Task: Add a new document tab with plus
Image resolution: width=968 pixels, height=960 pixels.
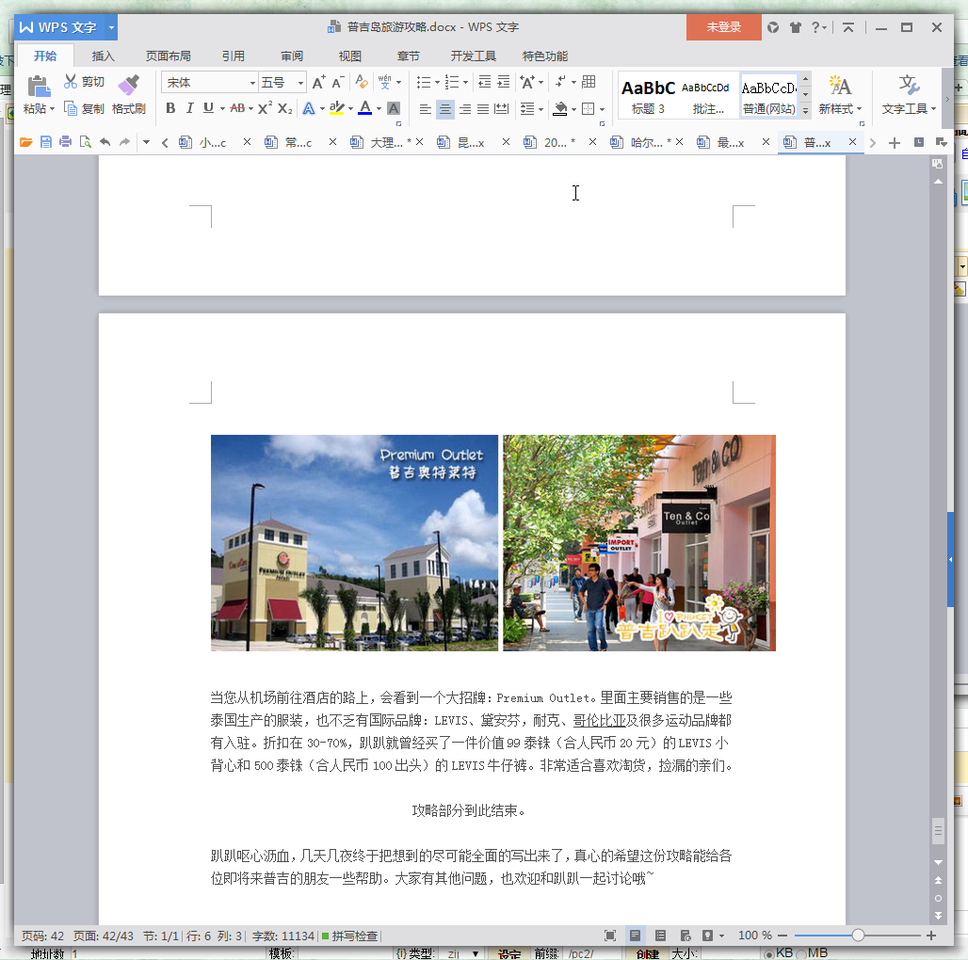Action: click(x=894, y=143)
